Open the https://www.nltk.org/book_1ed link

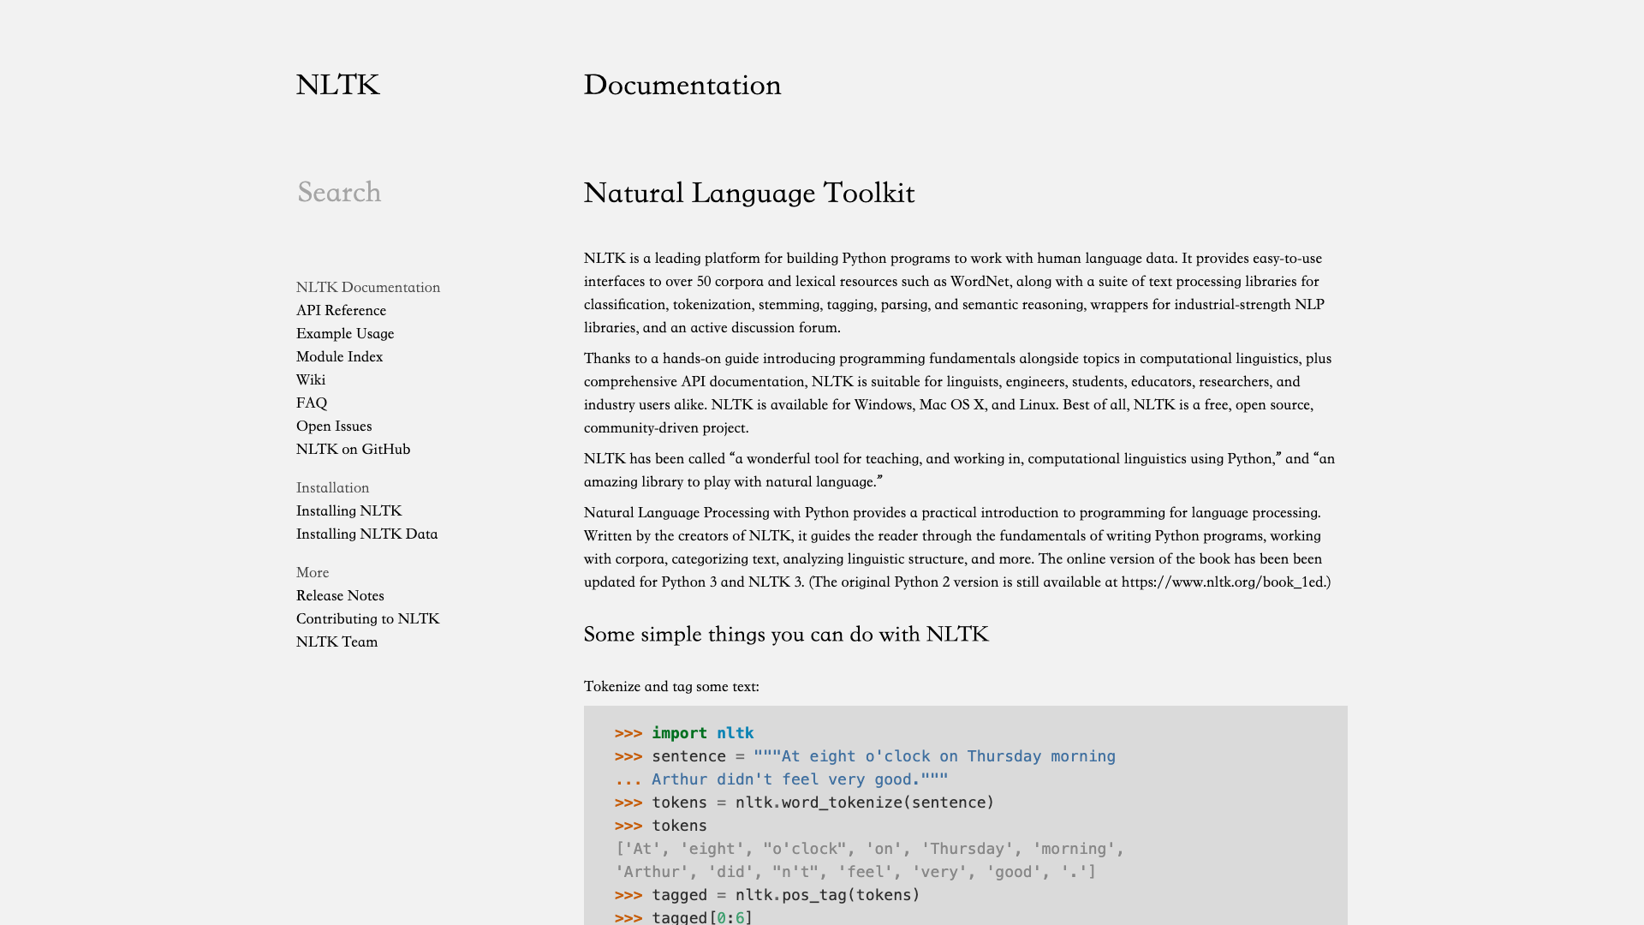point(1223,582)
